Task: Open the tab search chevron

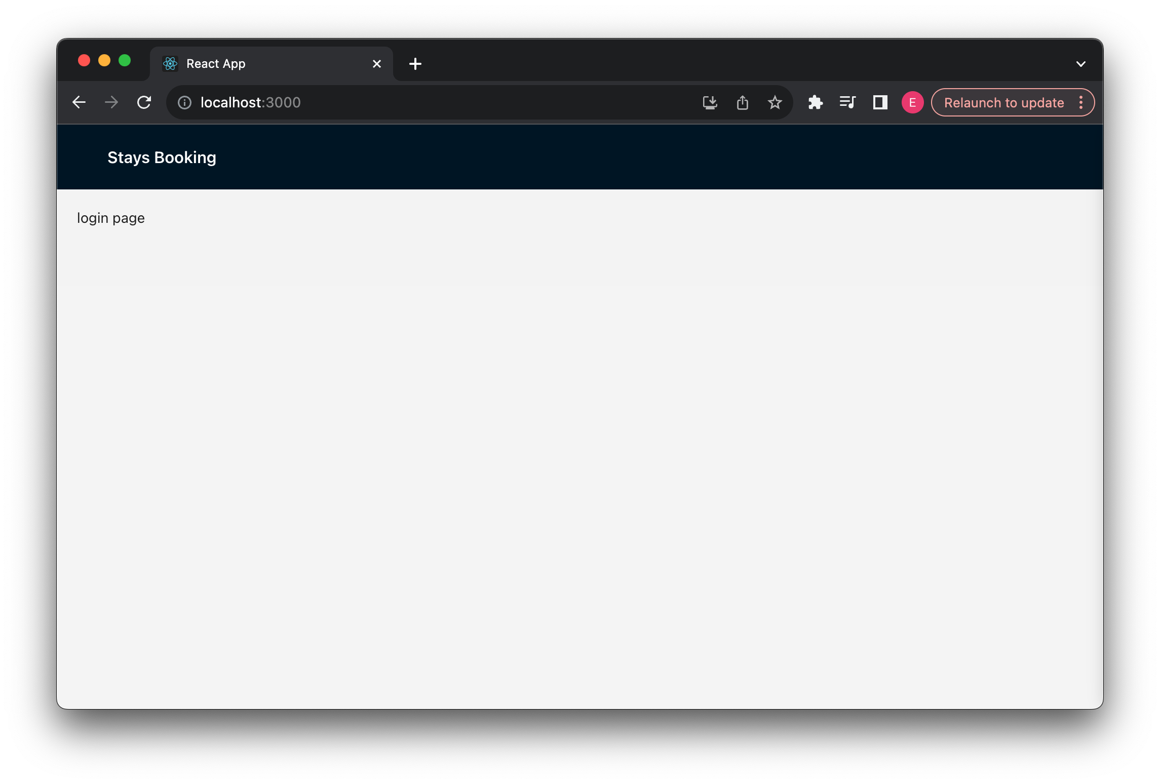Action: (x=1081, y=63)
